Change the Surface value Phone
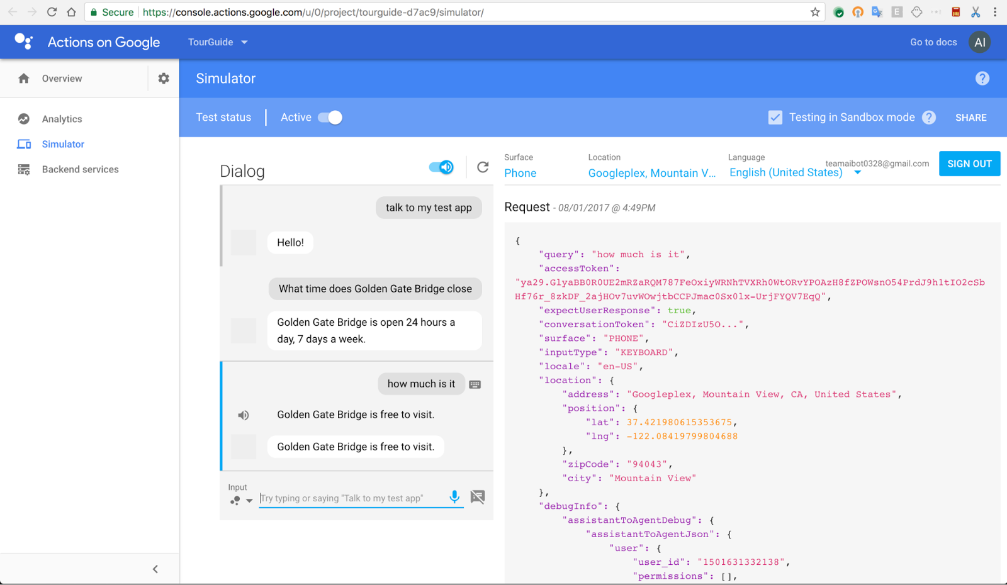Image resolution: width=1007 pixels, height=585 pixels. [520, 173]
